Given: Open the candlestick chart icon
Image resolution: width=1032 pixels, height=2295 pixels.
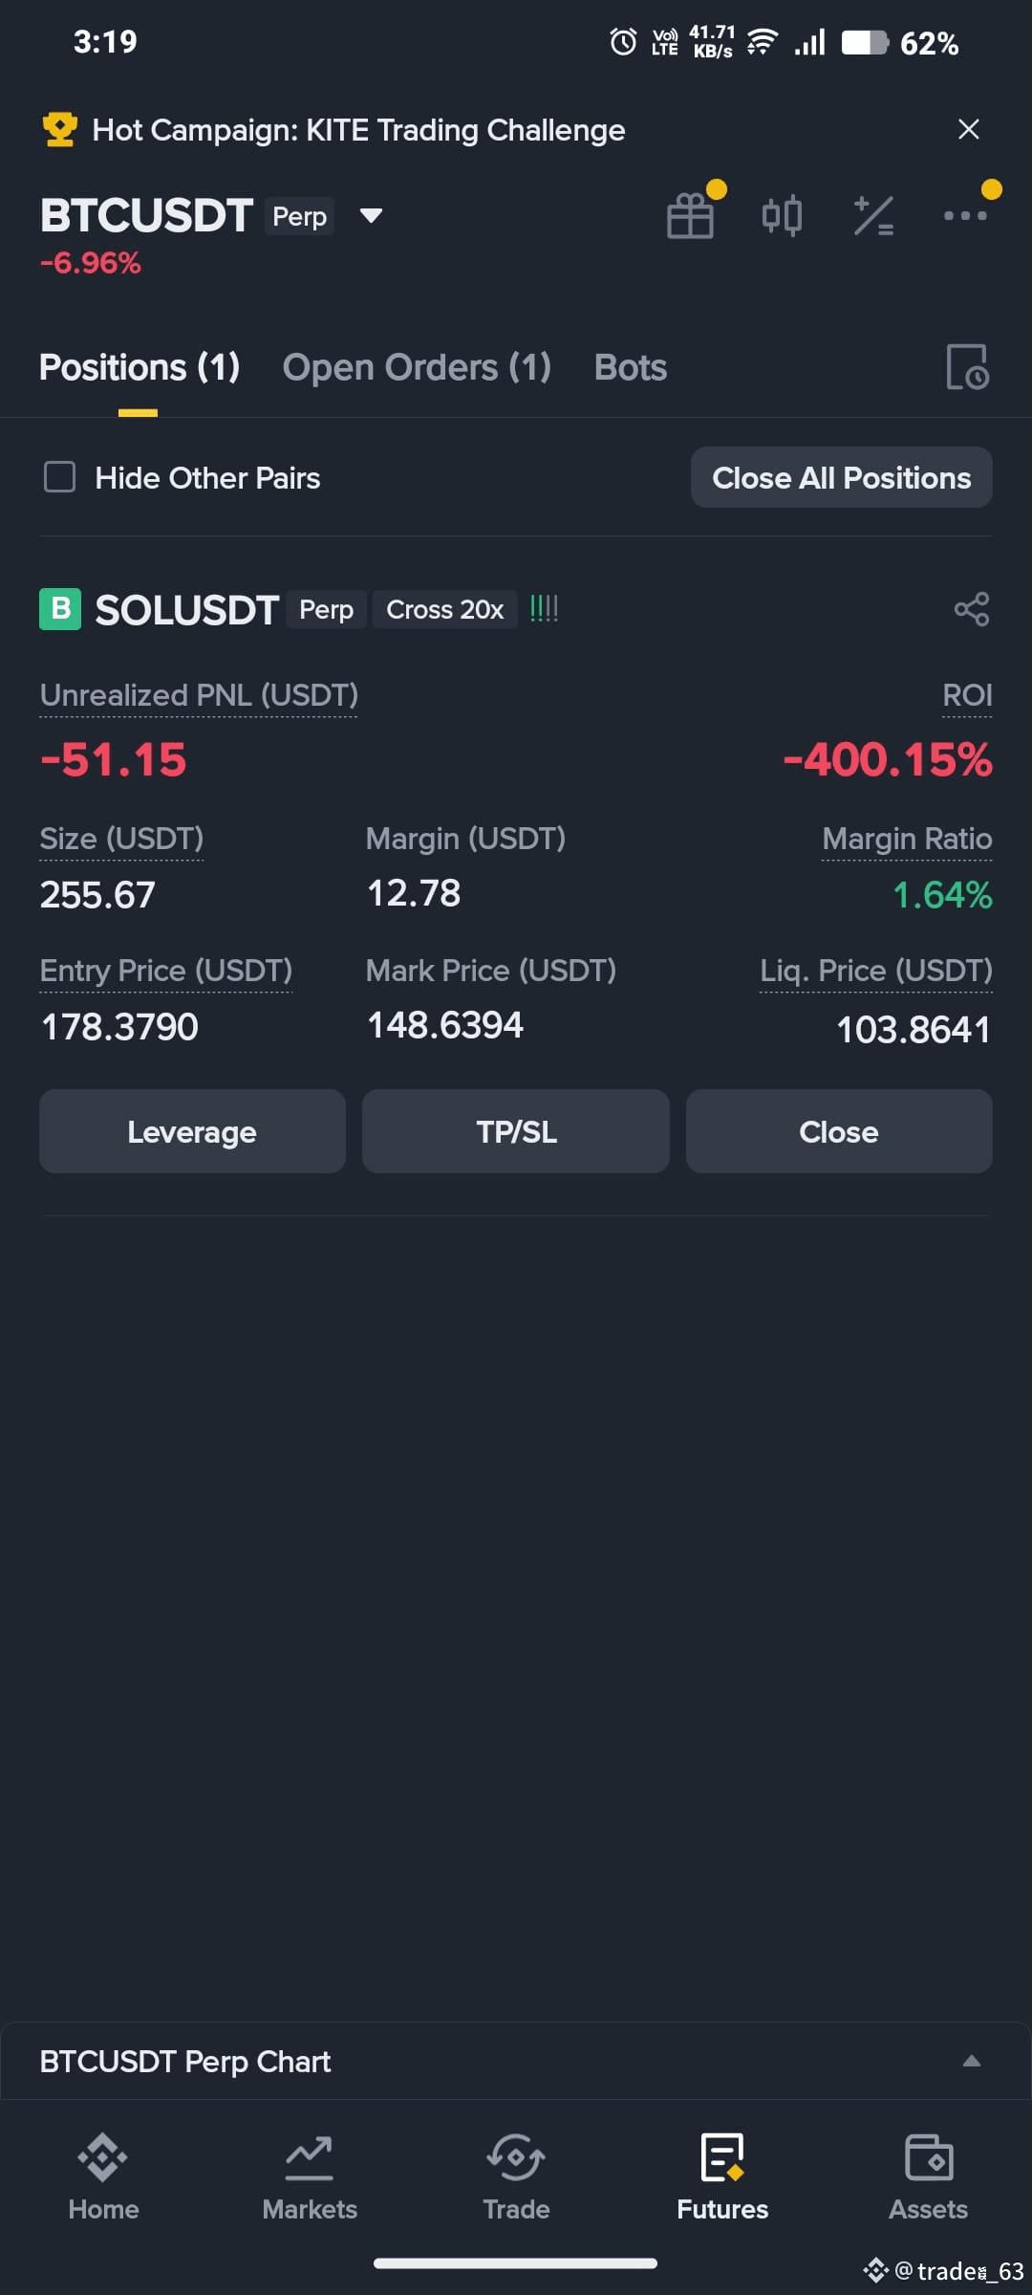Looking at the screenshot, I should pos(782,215).
